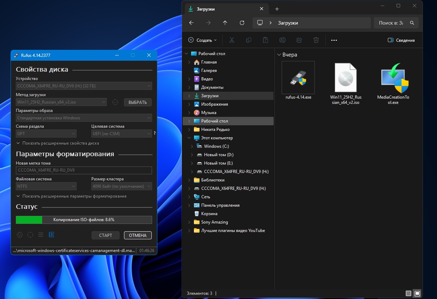Open the Метод загрузки ISO dropdown
437x299 pixels.
[61, 102]
